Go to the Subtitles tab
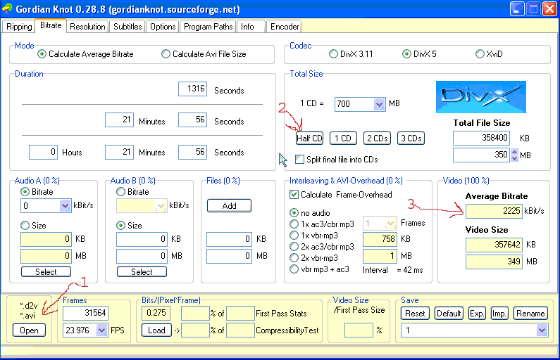Image resolution: width=560 pixels, height=360 pixels. pos(127,27)
